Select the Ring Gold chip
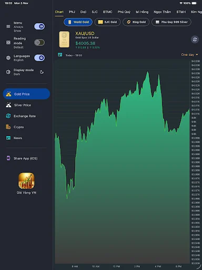 point(136,22)
